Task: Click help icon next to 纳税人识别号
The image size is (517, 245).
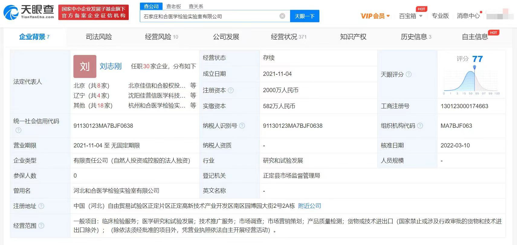Action: click(242, 126)
